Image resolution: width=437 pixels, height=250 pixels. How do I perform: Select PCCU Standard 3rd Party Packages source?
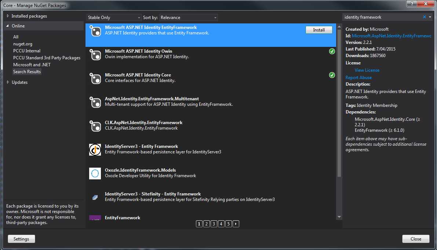coord(47,58)
